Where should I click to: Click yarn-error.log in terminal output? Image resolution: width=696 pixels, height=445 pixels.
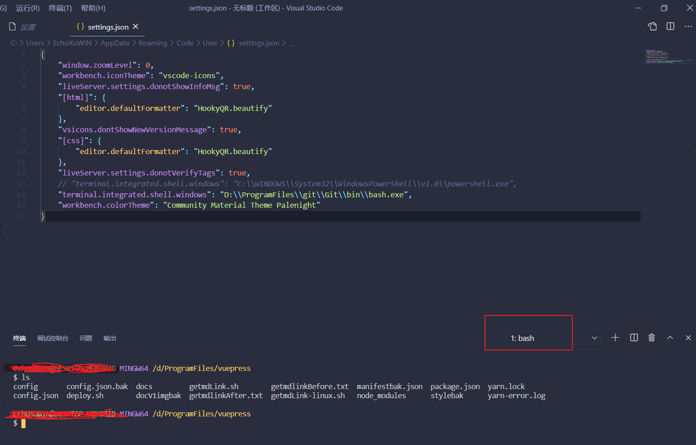pyautogui.click(x=516, y=396)
